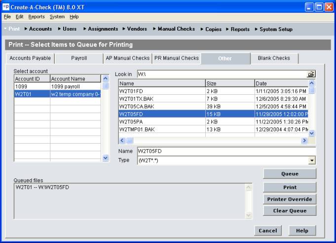Click the file list scroll up arrow
The image size is (336, 243).
click(312, 83)
